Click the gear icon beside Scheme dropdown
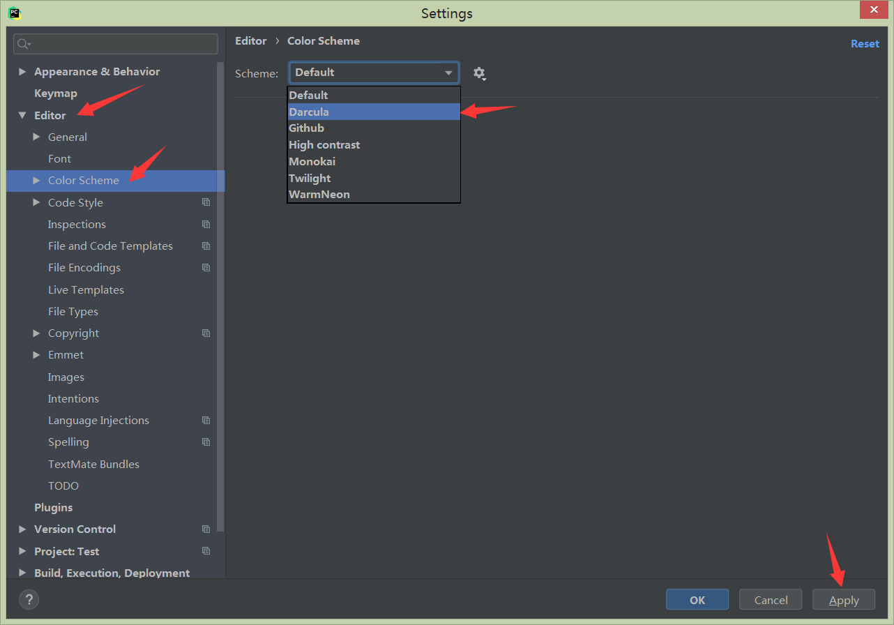894x625 pixels. [x=479, y=73]
